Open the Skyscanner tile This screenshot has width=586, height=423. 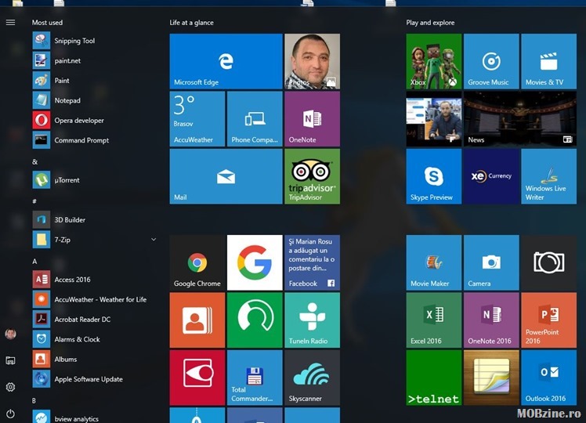[312, 377]
